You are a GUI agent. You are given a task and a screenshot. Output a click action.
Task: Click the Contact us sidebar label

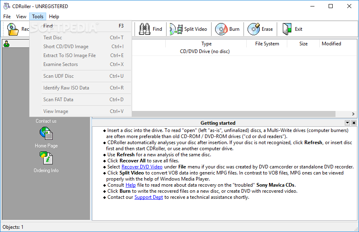[x=46, y=121]
